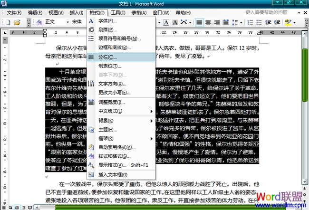
Task: Click the Center align icon
Action: coord(209,22)
